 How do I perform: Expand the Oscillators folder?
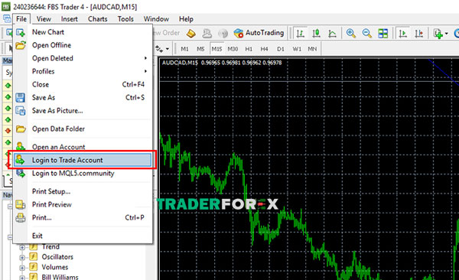[22, 258]
